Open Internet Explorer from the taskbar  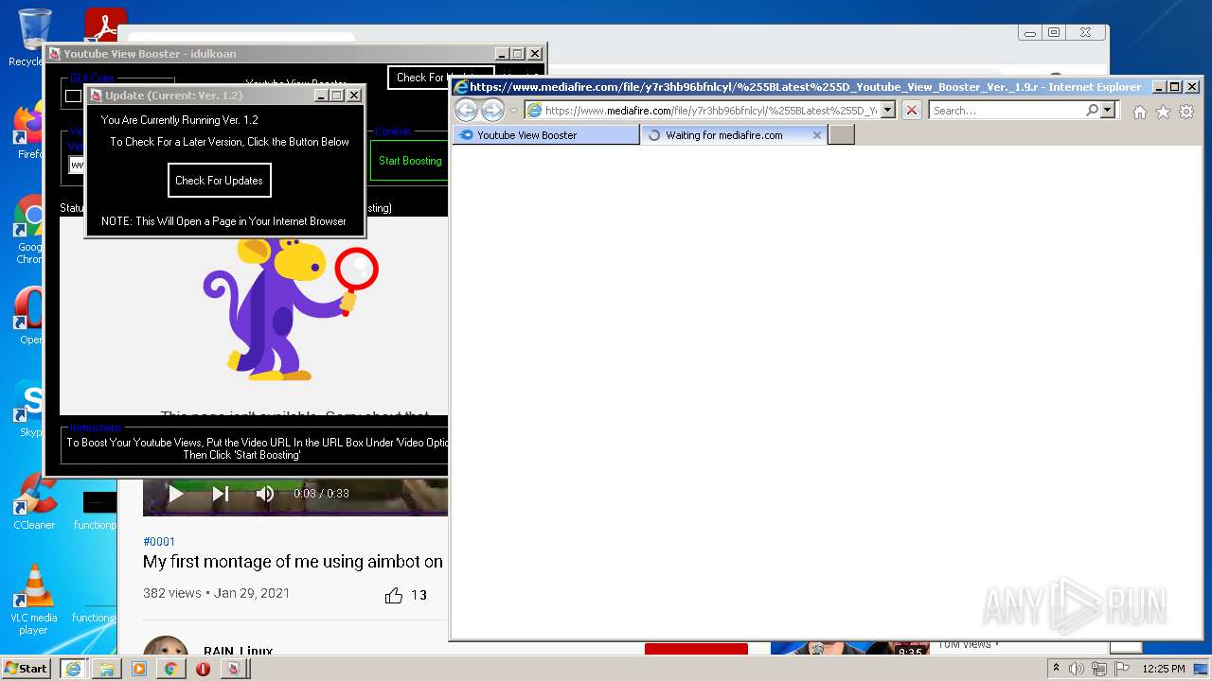coord(73,669)
